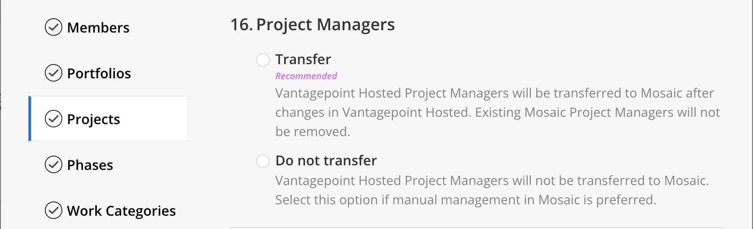The image size is (753, 229).
Task: Click the checkmark icon beside Work Categories
Action: [54, 210]
